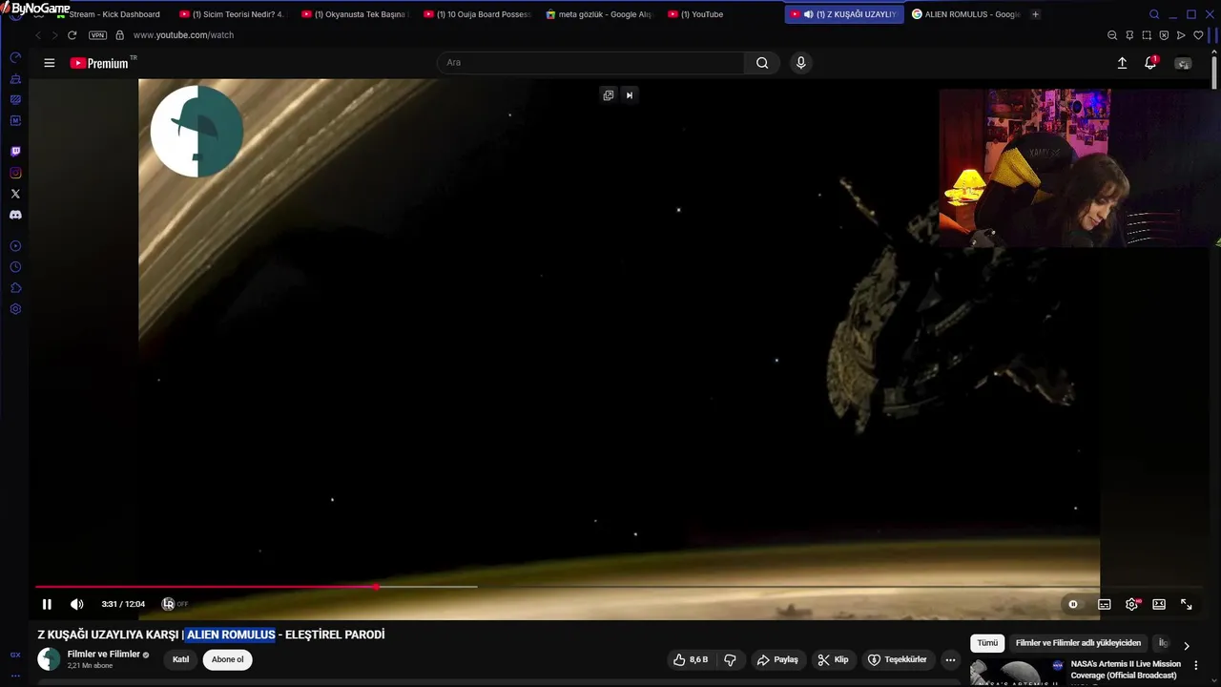
Task: Click the search magnifier button
Action: (x=762, y=63)
